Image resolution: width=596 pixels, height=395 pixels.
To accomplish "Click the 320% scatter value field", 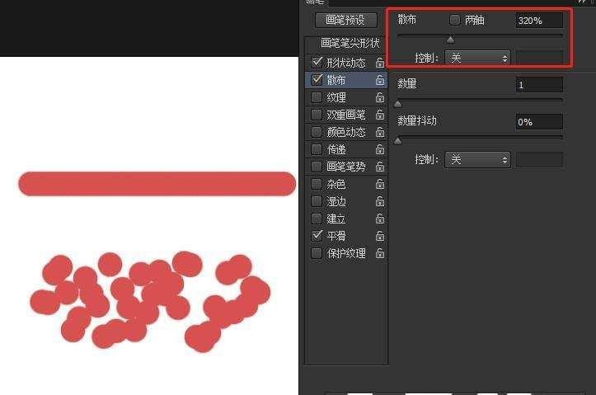I will [539, 21].
